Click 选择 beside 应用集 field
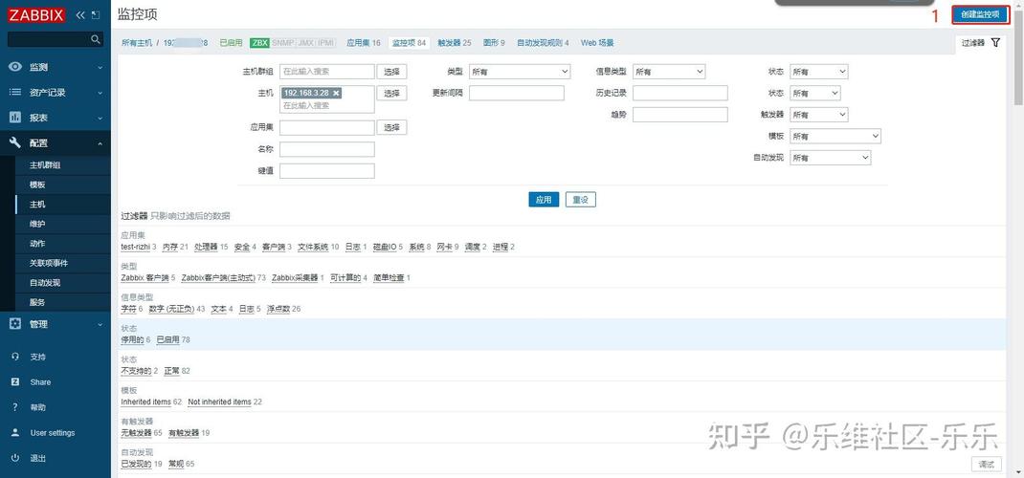Screen dimensions: 1024x478 point(391,127)
